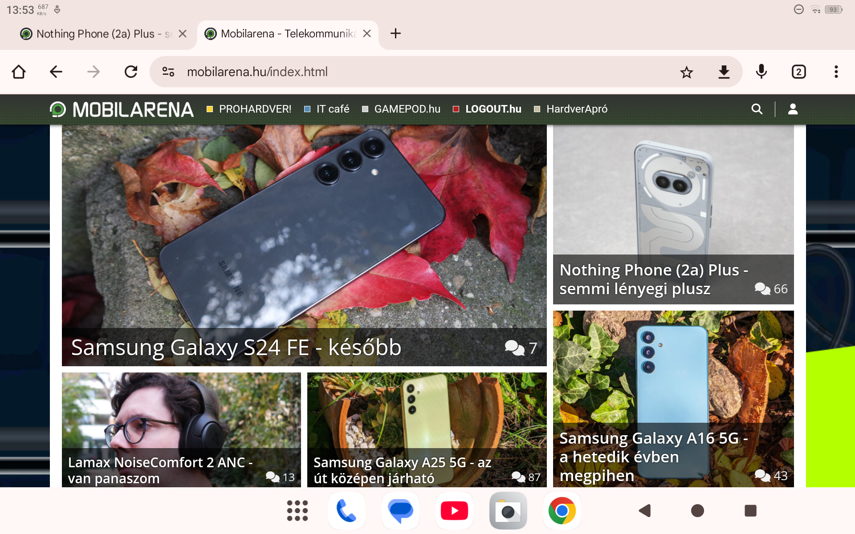Go forward with the forward arrow
The width and height of the screenshot is (855, 534).
click(94, 72)
